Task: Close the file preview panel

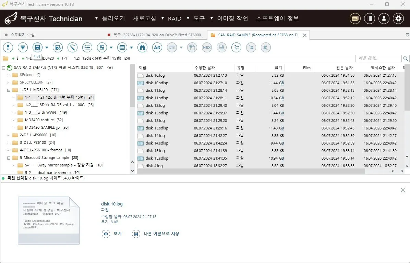Action: point(403,190)
